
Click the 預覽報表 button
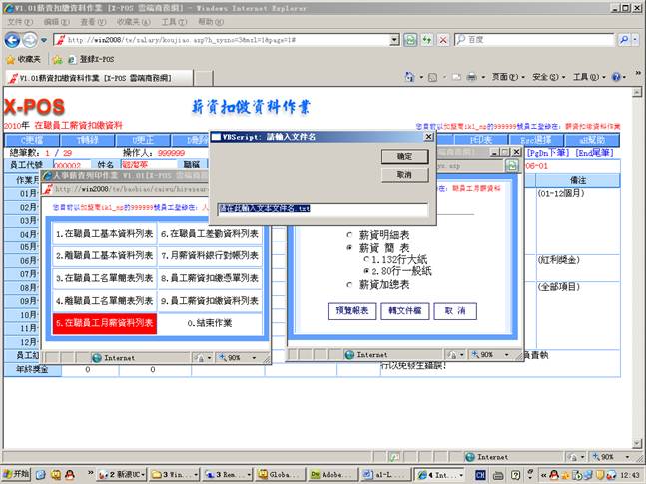pos(352,310)
